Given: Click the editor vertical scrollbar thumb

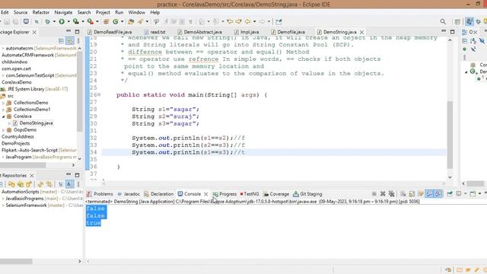Looking at the screenshot, I should tap(450, 135).
